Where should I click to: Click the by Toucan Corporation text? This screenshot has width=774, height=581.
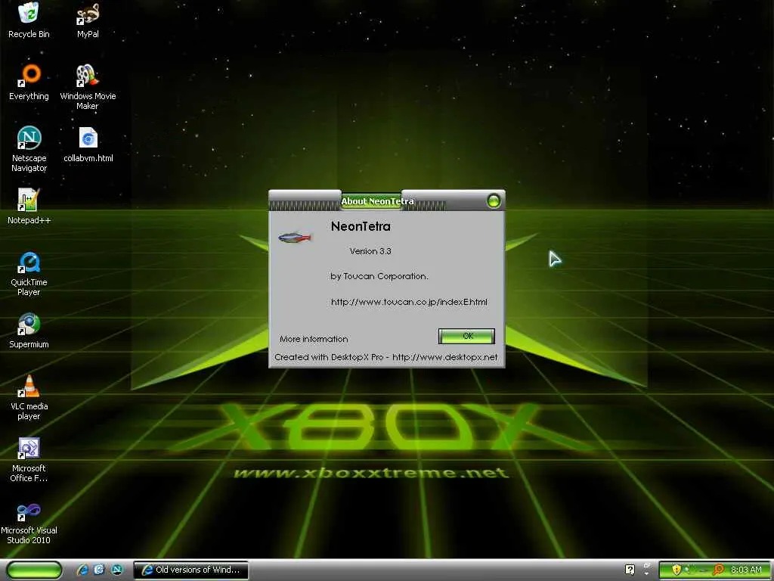pos(379,276)
